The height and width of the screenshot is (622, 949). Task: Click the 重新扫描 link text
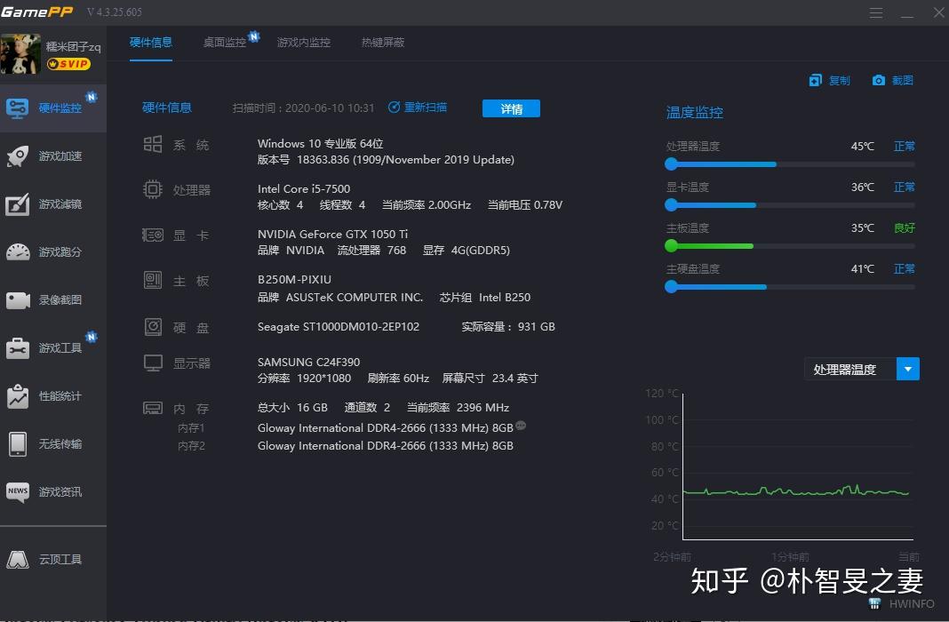[426, 108]
